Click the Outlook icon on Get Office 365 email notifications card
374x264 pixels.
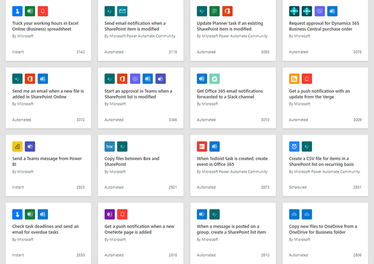[x=202, y=79]
